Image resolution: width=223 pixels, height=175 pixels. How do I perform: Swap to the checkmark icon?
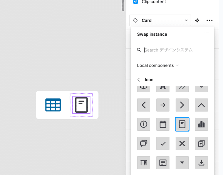(x=163, y=143)
